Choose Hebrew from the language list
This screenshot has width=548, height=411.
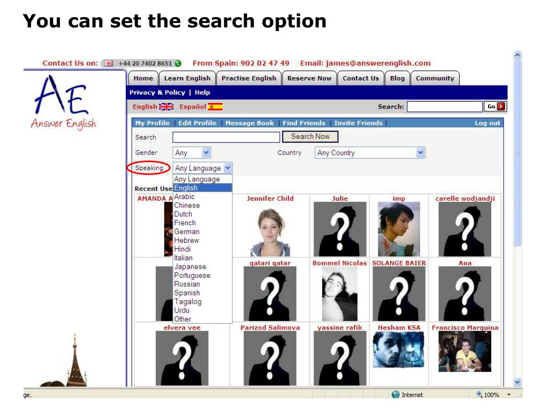(203, 240)
